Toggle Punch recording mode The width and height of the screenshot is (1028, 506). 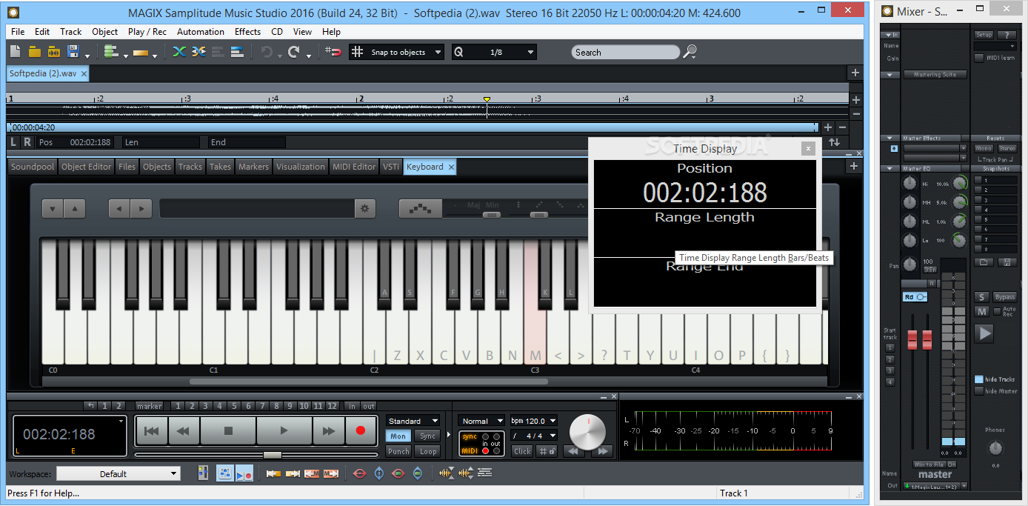coord(398,451)
